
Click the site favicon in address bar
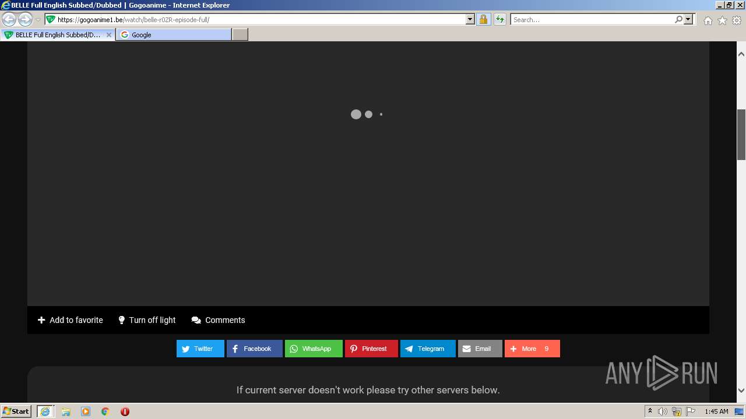[x=51, y=19]
